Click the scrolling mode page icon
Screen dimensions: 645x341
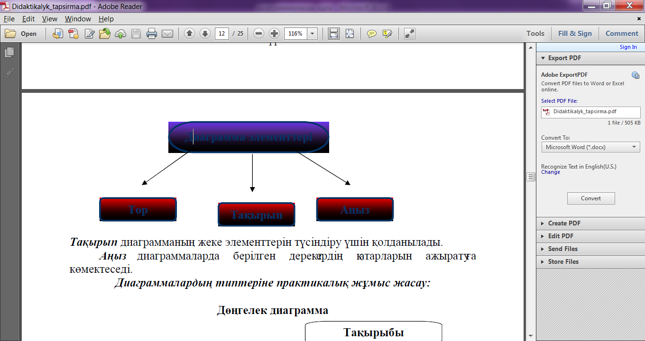coord(334,34)
